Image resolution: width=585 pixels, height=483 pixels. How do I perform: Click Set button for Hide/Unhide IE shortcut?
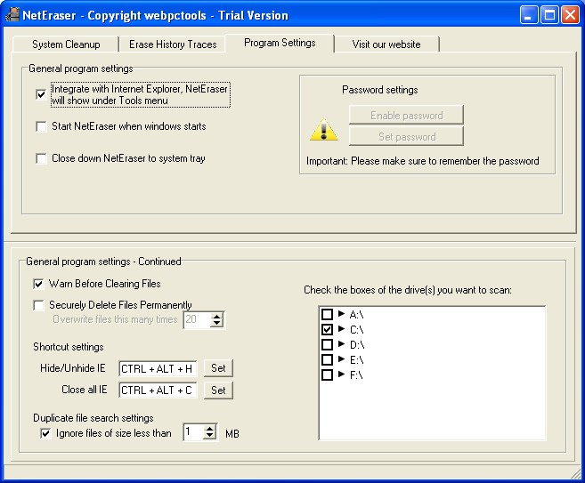pos(218,368)
